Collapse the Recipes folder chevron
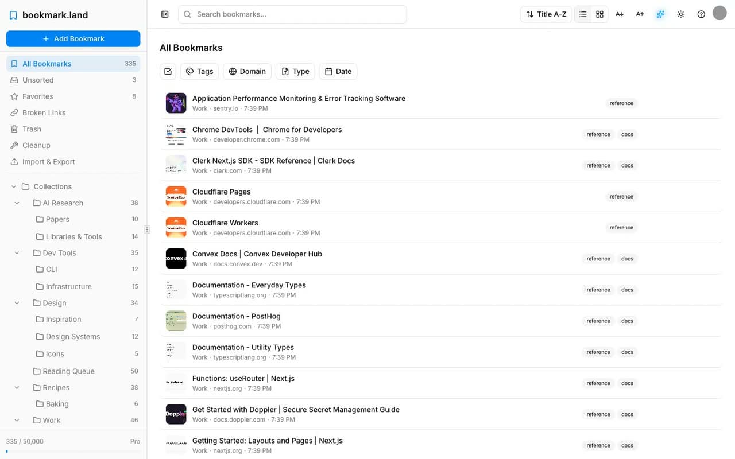Image resolution: width=735 pixels, height=459 pixels. (17, 388)
